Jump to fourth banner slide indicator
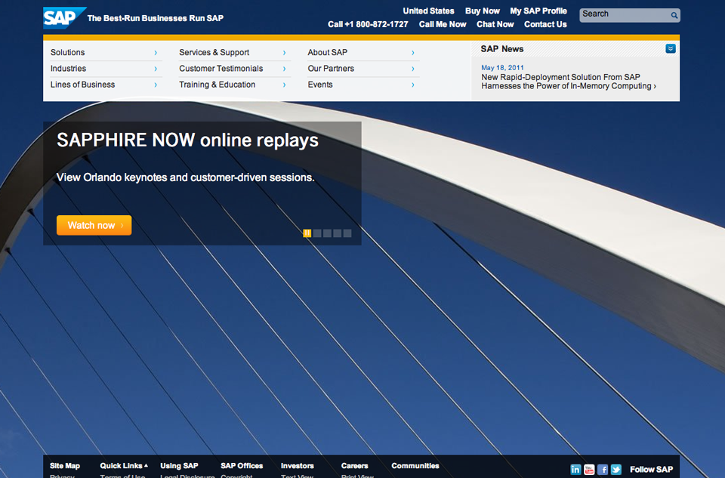The image size is (725, 478). (x=338, y=233)
